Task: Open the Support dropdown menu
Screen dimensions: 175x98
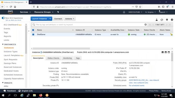Action: (163, 12)
